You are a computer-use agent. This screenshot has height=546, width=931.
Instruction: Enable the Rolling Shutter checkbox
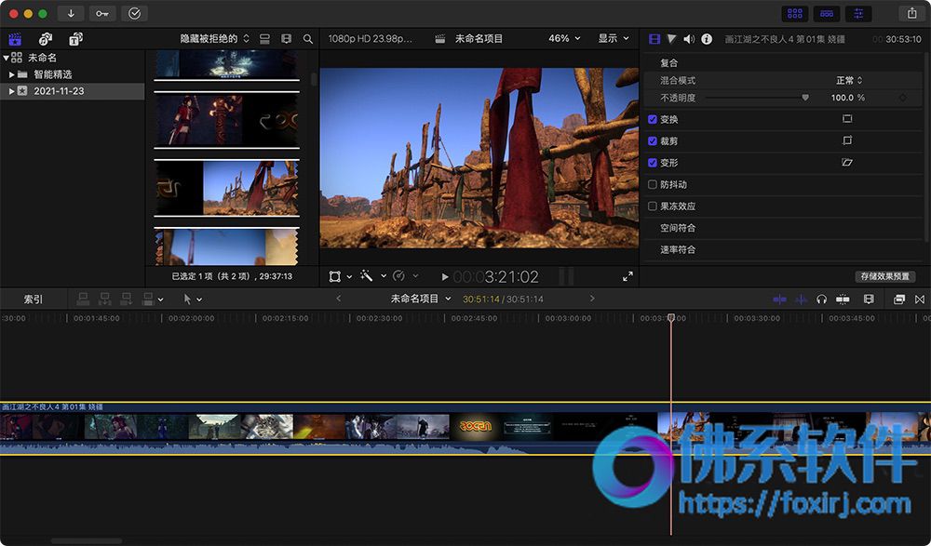pyautogui.click(x=653, y=206)
